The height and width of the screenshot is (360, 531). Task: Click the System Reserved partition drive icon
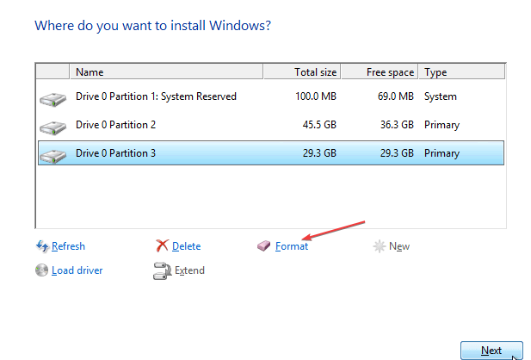52,98
